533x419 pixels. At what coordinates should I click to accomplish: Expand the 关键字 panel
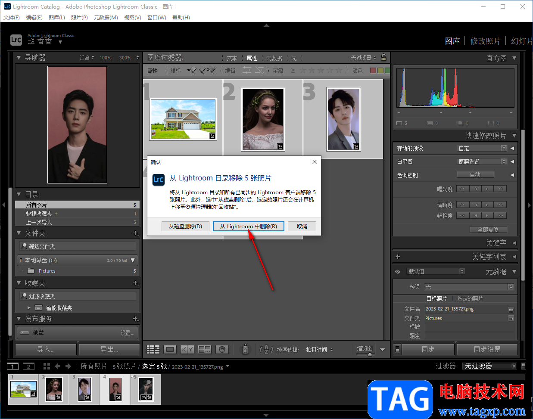514,243
